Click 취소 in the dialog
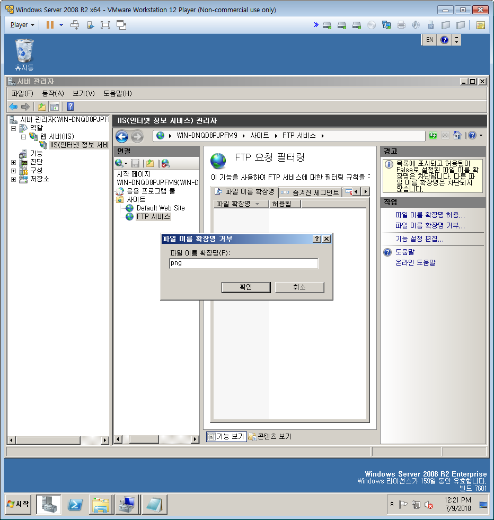This screenshot has height=520, width=494. (x=299, y=287)
